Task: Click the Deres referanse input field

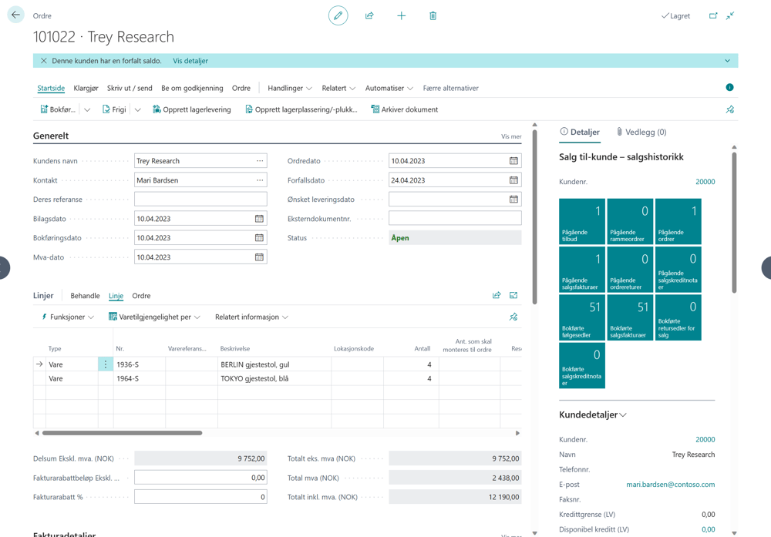Action: pos(200,199)
